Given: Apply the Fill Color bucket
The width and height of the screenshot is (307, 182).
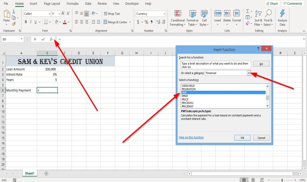Looking at the screenshot, I should click(57, 22).
